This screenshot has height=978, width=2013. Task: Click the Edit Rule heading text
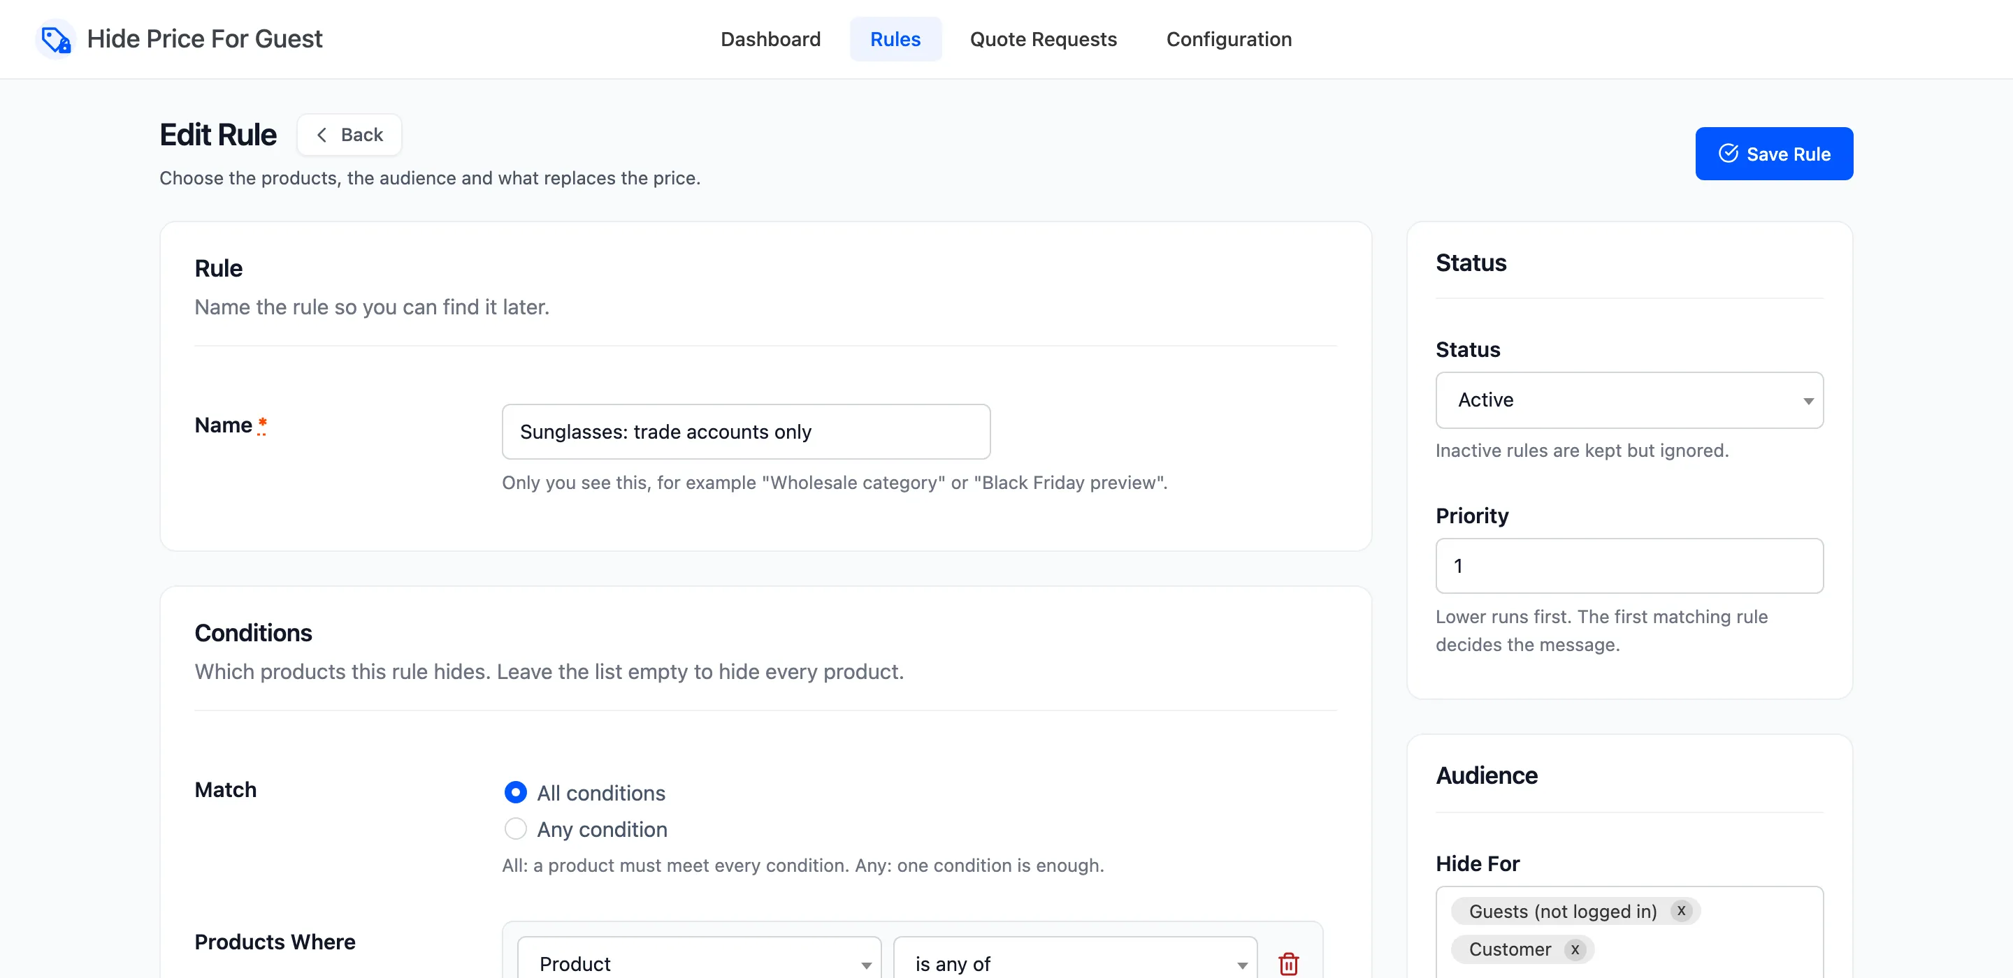pyautogui.click(x=218, y=134)
